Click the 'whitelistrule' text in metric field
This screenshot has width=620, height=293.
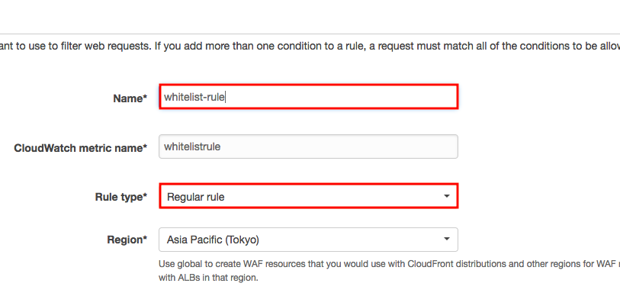192,146
